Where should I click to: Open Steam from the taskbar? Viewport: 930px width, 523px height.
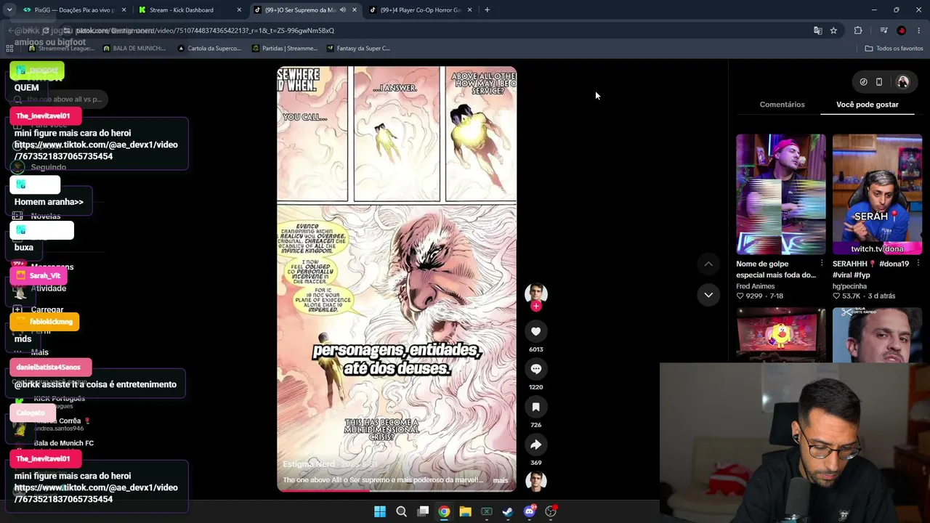[x=508, y=511]
